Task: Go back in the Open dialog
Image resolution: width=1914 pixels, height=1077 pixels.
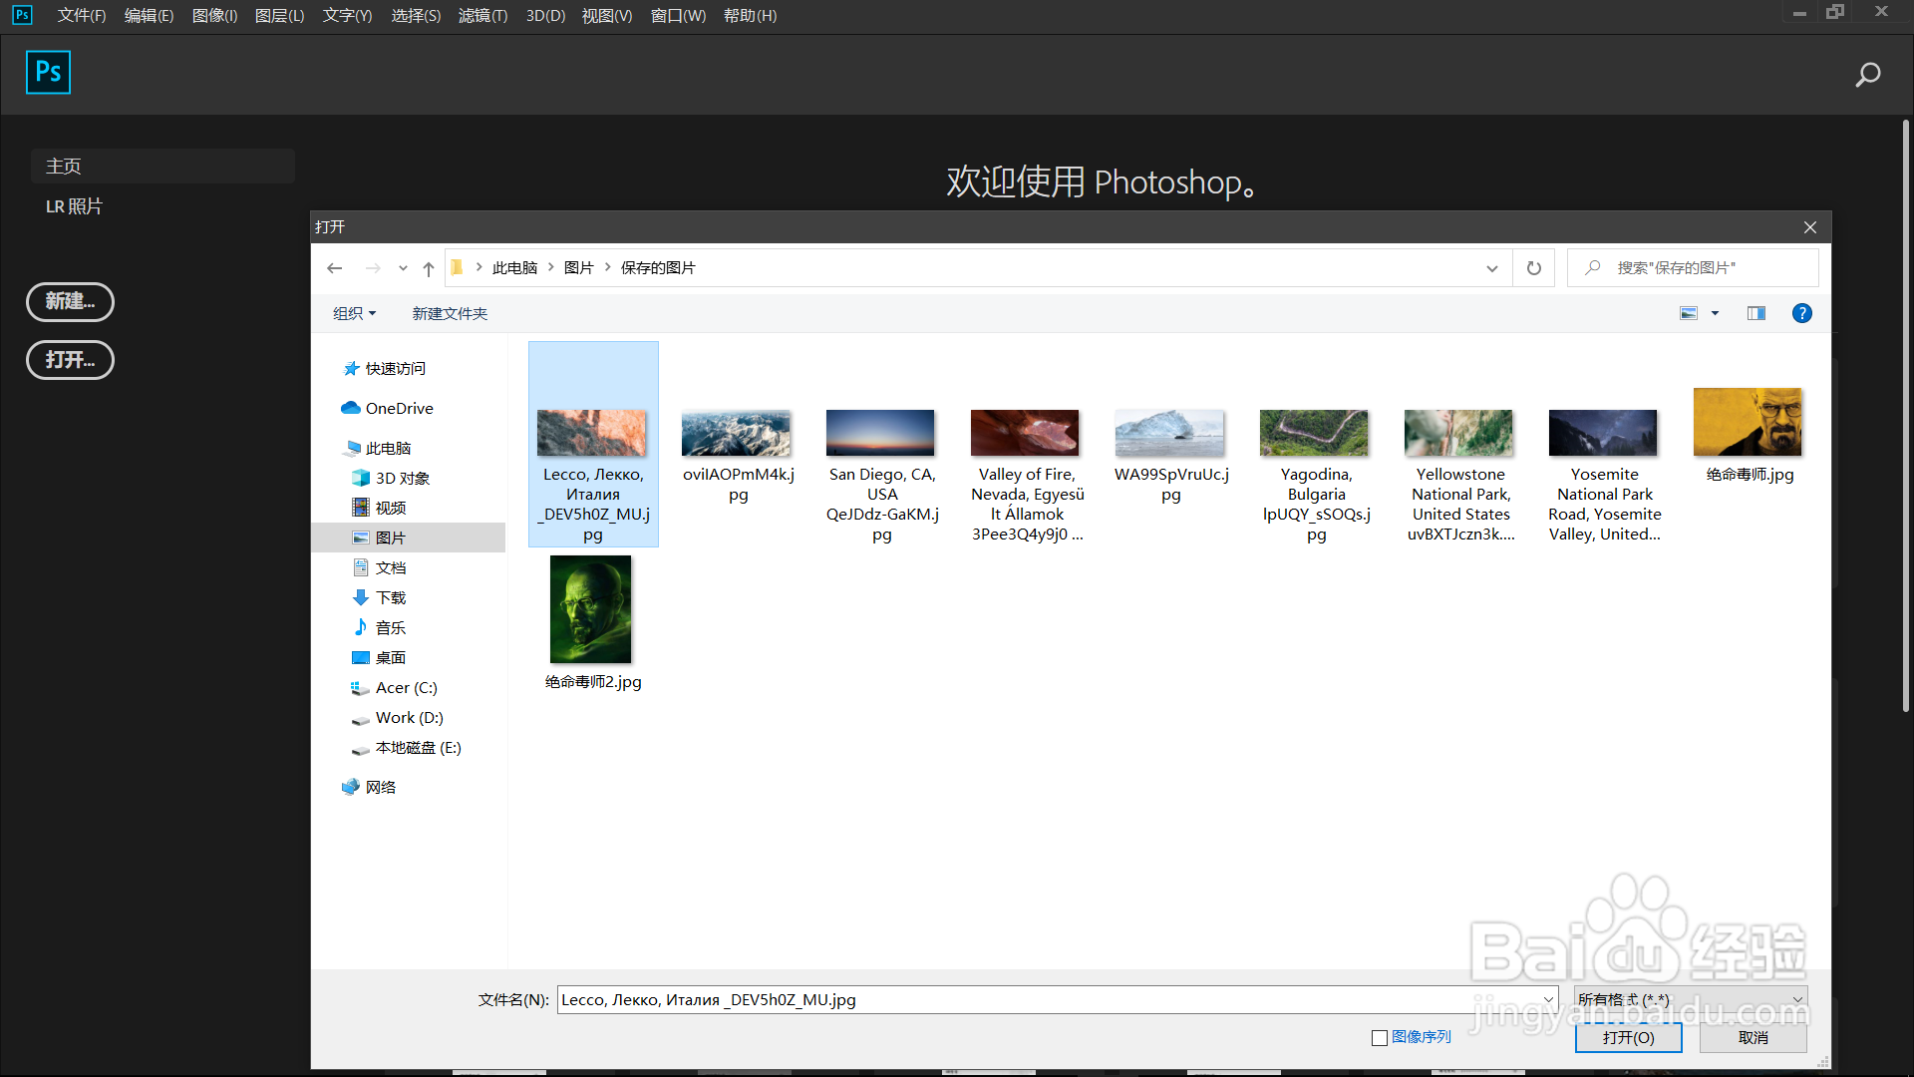Action: 335,268
